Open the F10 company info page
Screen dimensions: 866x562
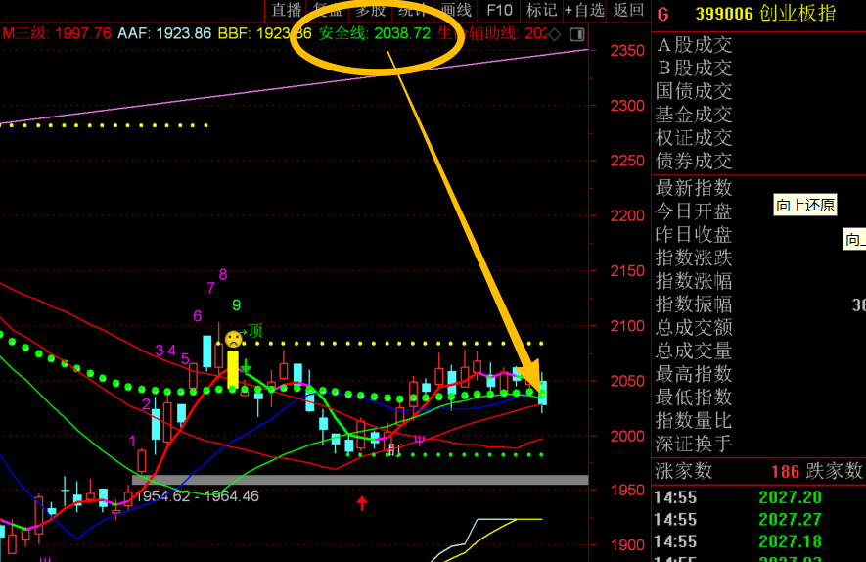pos(499,10)
